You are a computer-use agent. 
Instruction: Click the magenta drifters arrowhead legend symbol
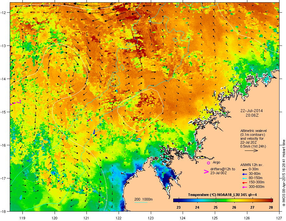tap(206, 172)
